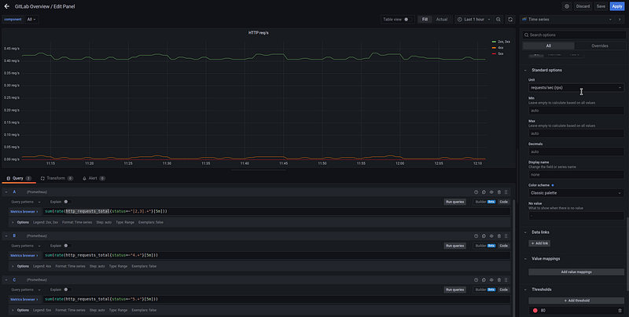Delete query A with the trash icon
629x317 pixels.
pyautogui.click(x=499, y=192)
